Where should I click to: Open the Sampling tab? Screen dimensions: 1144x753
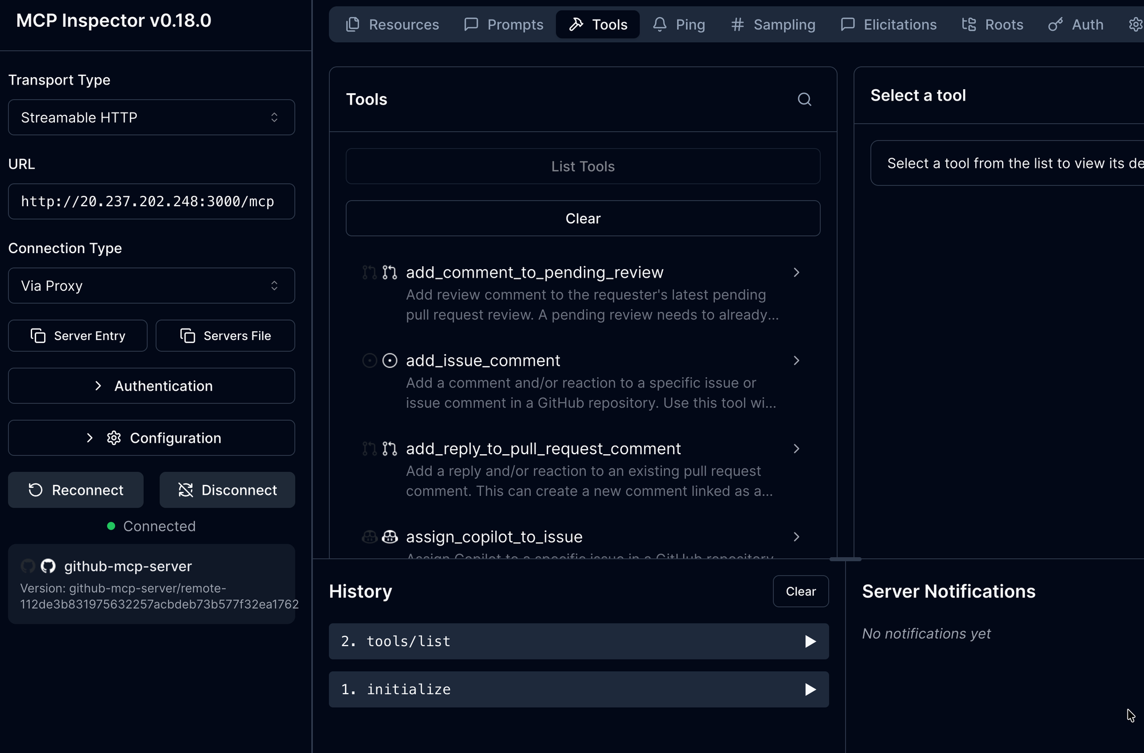coord(773,25)
